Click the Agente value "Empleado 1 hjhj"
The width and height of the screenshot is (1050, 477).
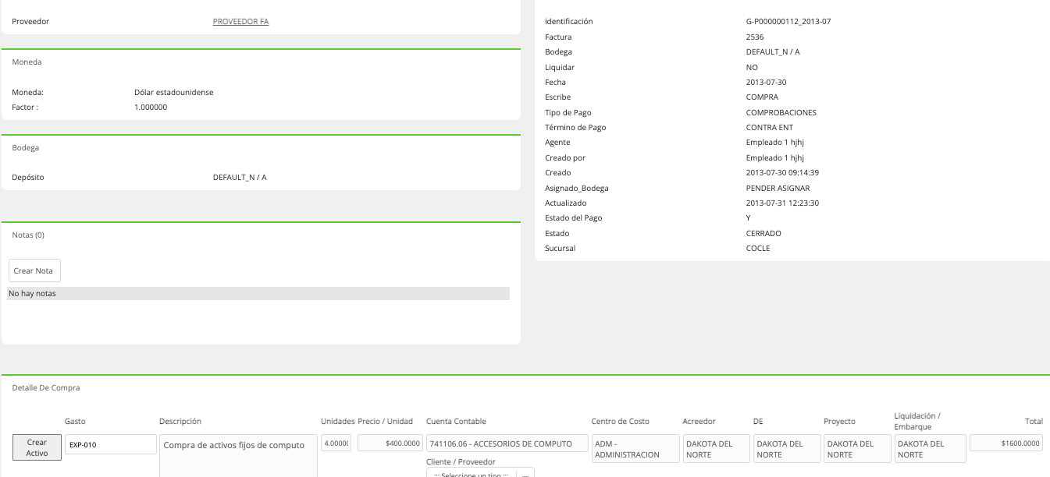tap(775, 143)
